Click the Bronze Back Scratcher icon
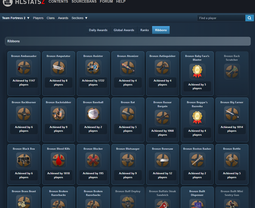This screenshot has height=208, width=255. (232, 72)
